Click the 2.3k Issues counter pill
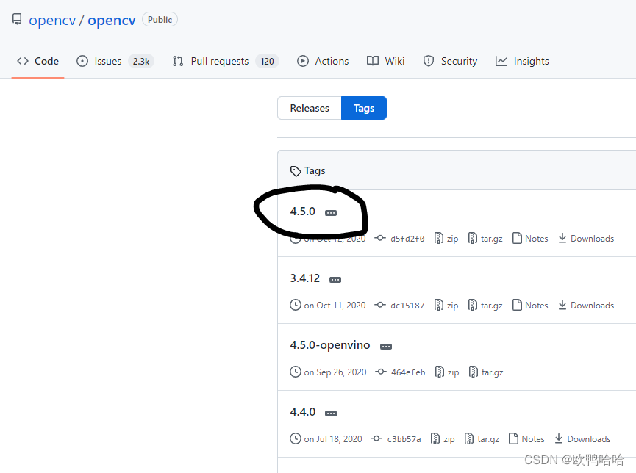 141,62
